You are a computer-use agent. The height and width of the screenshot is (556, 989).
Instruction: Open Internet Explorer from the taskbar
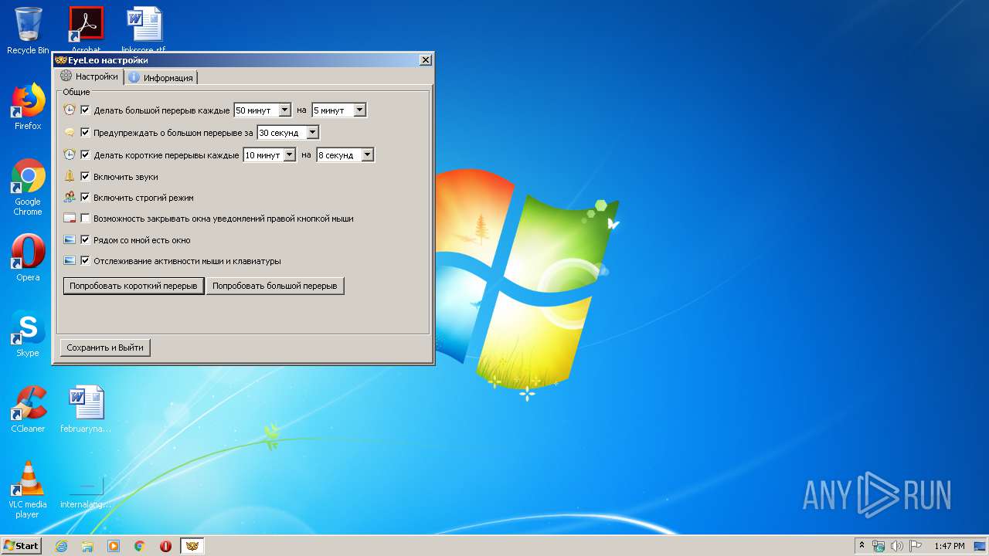(x=62, y=546)
